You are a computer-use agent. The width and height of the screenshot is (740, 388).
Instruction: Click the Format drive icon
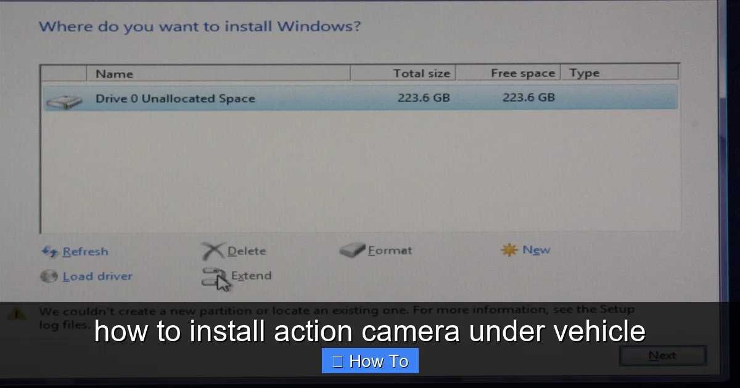[x=352, y=251]
